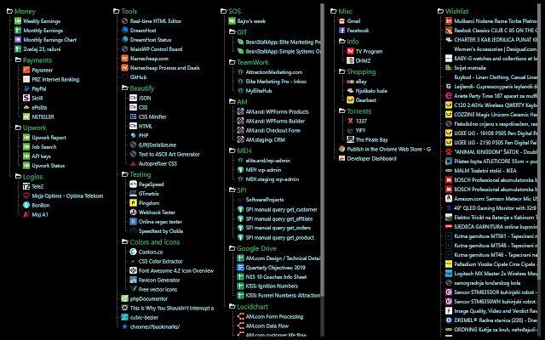
Task: Select the Monthly Earnings Chart row
Action: coord(45,40)
